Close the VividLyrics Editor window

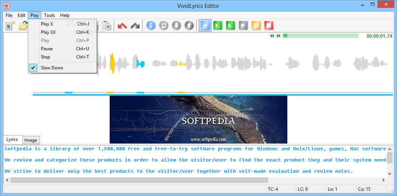pos(386,4)
